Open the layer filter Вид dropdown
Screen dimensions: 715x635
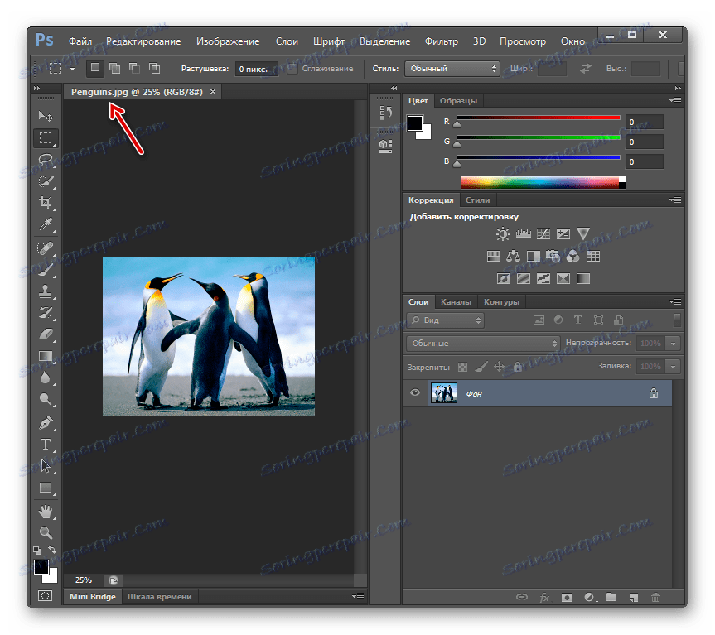tap(445, 320)
